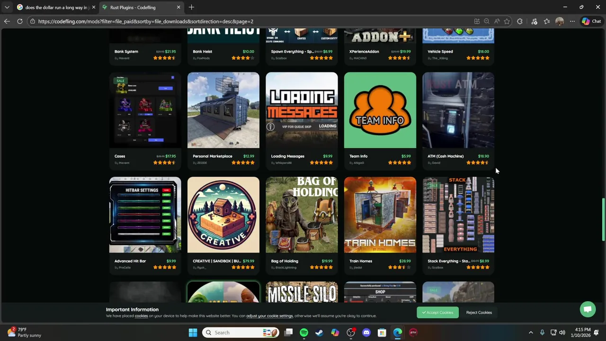Open the Cases plugin thumbnail
The height and width of the screenshot is (341, 606).
coord(145,110)
